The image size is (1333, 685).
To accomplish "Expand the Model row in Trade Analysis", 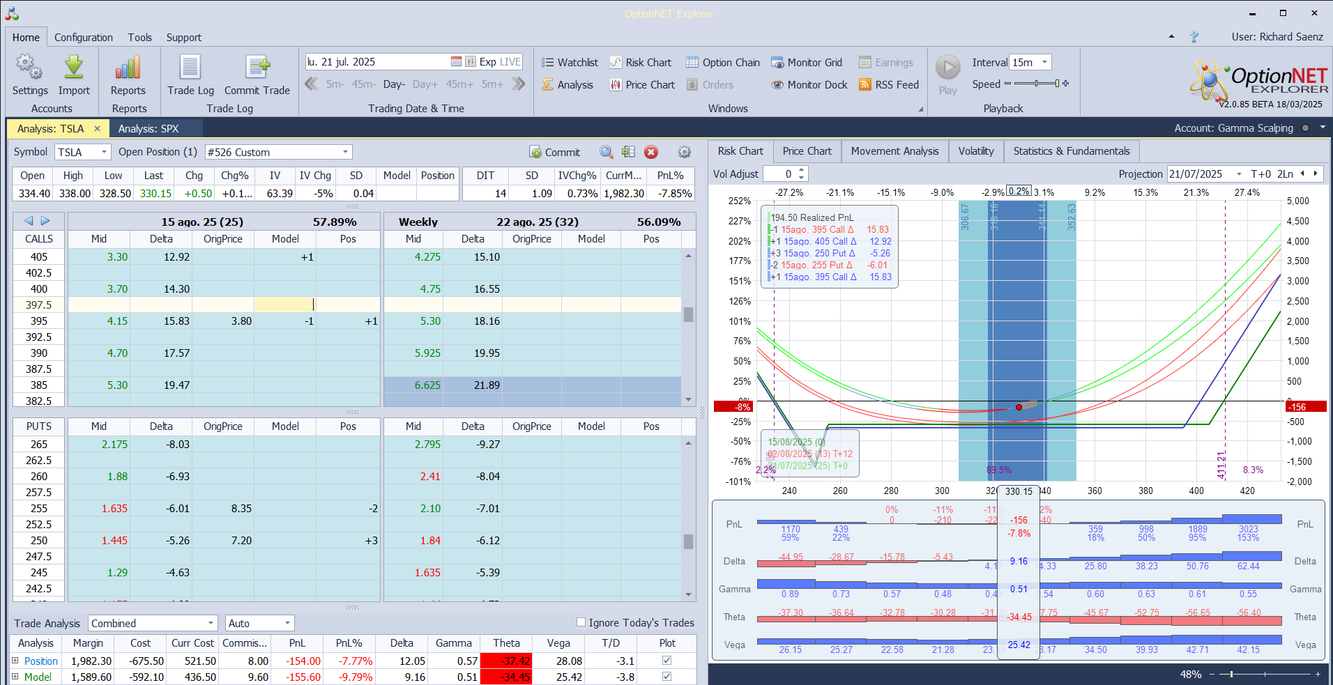I will [x=15, y=677].
